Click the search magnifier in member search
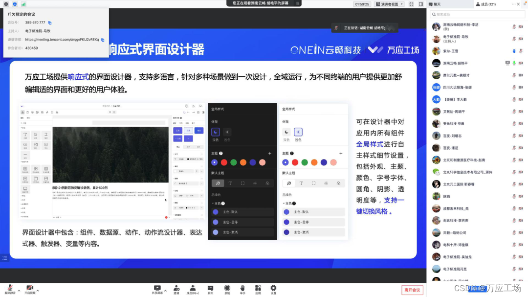Viewport: 528px width, 297px height. pos(434,15)
